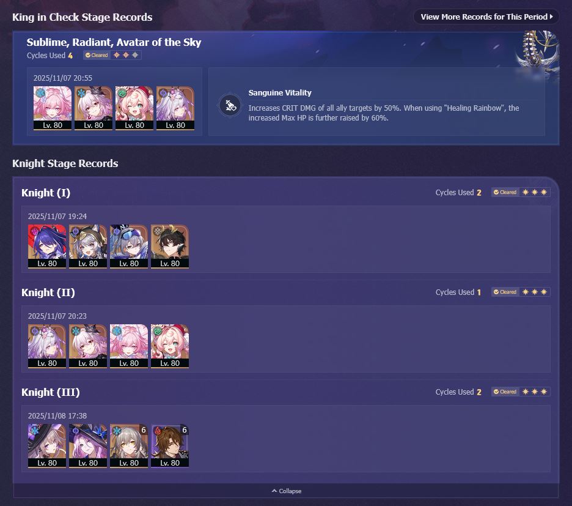Select the brown-haired character with eidolon 6

tap(170, 446)
